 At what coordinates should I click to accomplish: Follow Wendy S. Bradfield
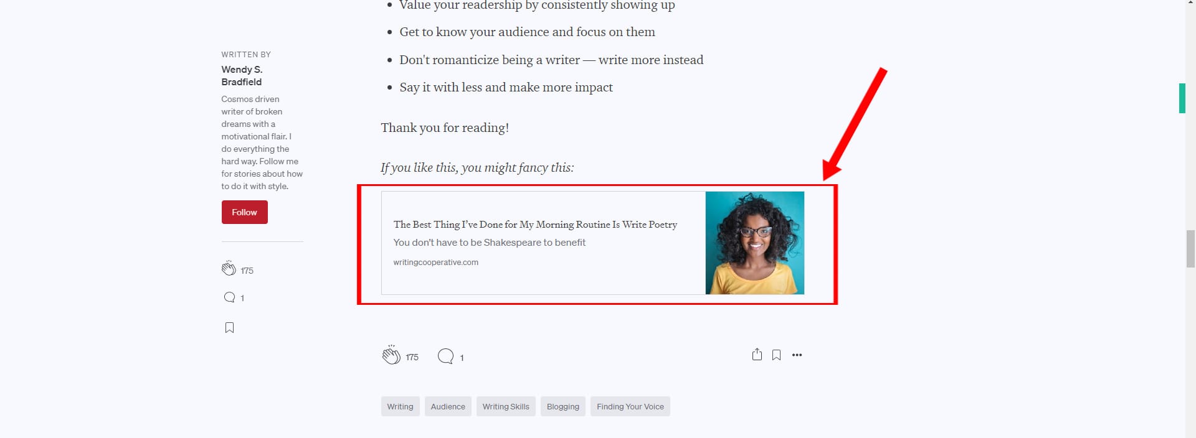[x=244, y=212]
